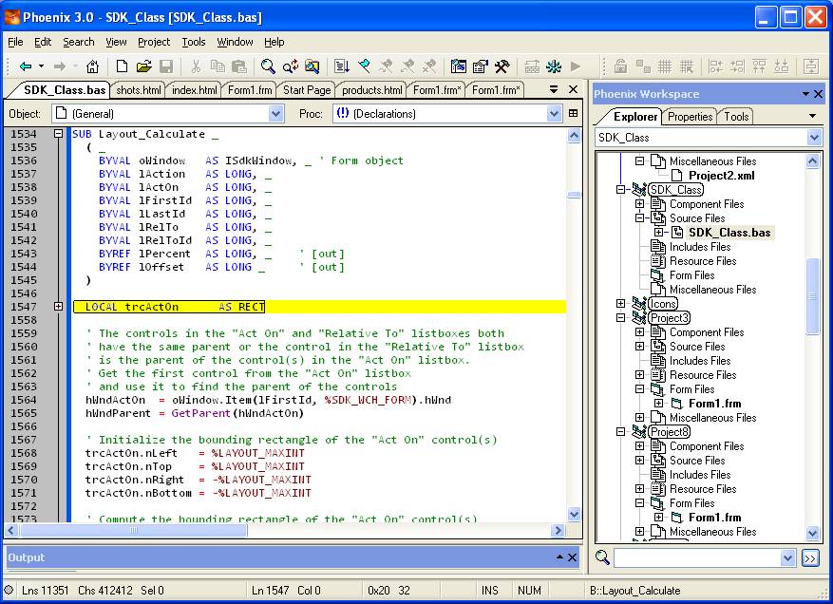Open Find with the magnifying glass toolbar icon
Screen dimensions: 833x604
(x=268, y=66)
